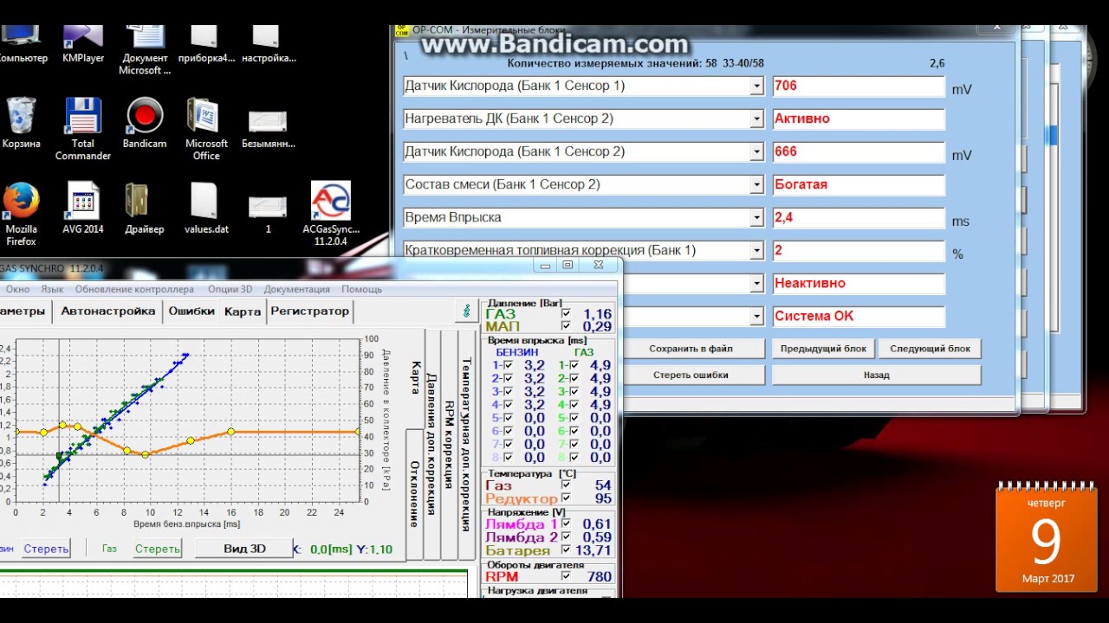Click lowest yellow map point near 9.5 ms
The image size is (1109, 623).
point(146,454)
